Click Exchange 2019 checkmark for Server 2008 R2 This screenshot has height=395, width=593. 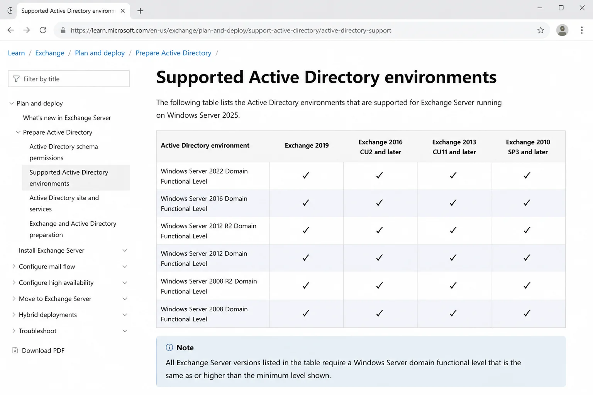point(306,285)
